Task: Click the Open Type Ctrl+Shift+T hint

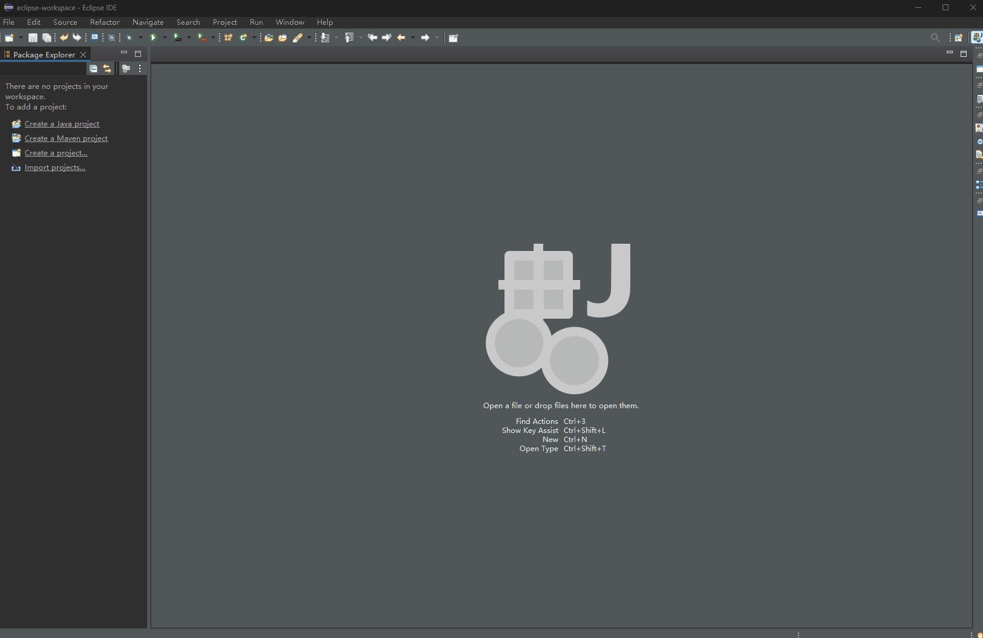Action: tap(563, 448)
